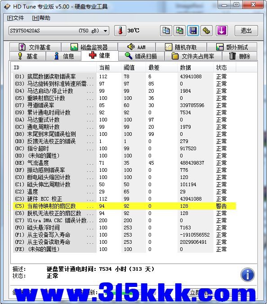The image size is (267, 304).
Task: Open the 文件夹占用率 tab
Action: pos(193,56)
